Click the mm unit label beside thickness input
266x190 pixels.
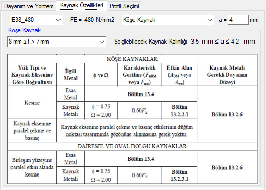254,20
